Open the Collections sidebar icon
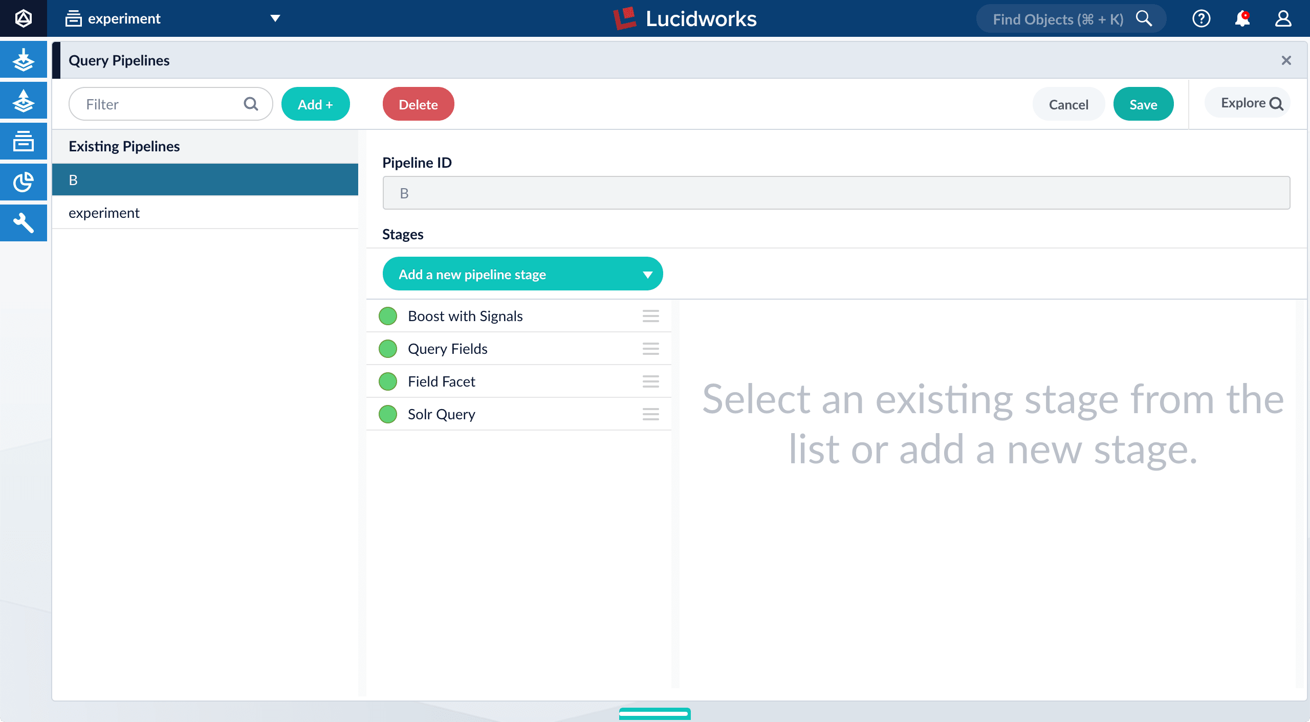The width and height of the screenshot is (1310, 722). [24, 141]
